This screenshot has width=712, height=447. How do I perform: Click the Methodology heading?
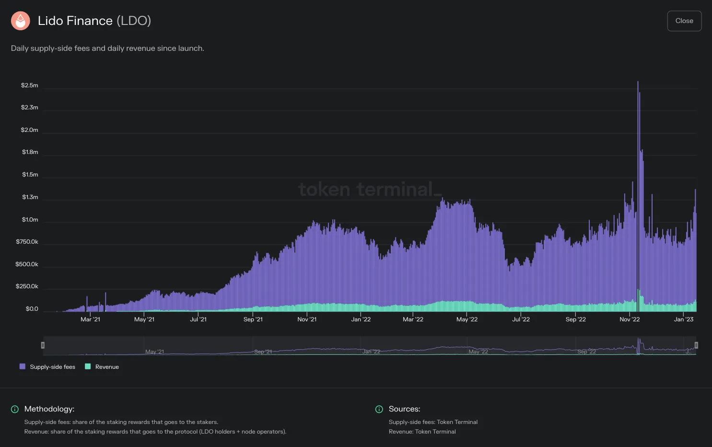click(x=49, y=409)
